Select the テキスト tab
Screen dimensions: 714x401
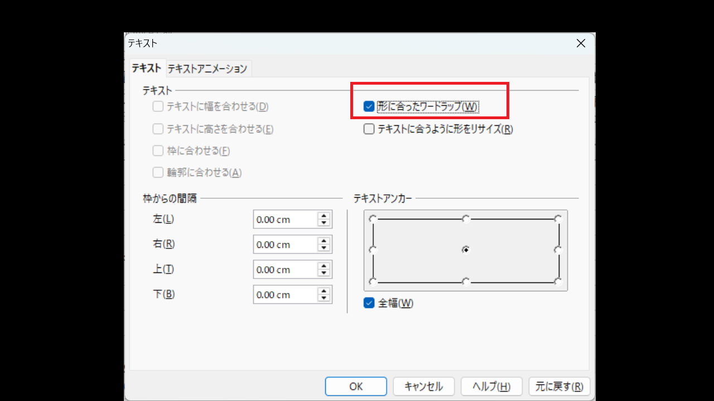146,69
